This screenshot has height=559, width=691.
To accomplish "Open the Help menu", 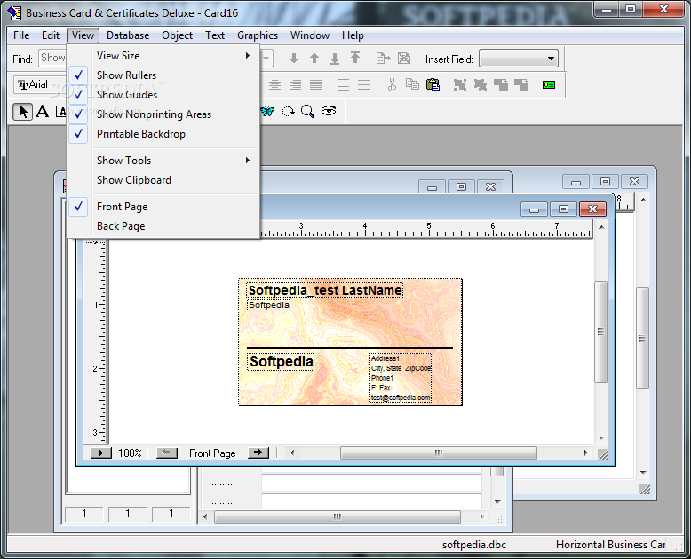I will (353, 35).
